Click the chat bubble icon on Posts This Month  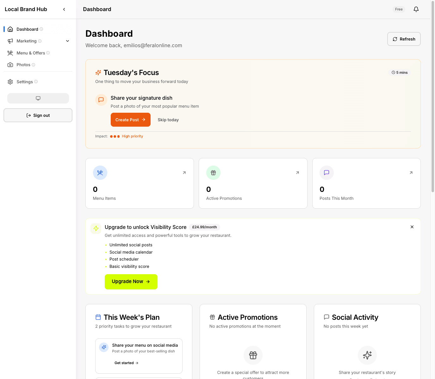(x=326, y=173)
